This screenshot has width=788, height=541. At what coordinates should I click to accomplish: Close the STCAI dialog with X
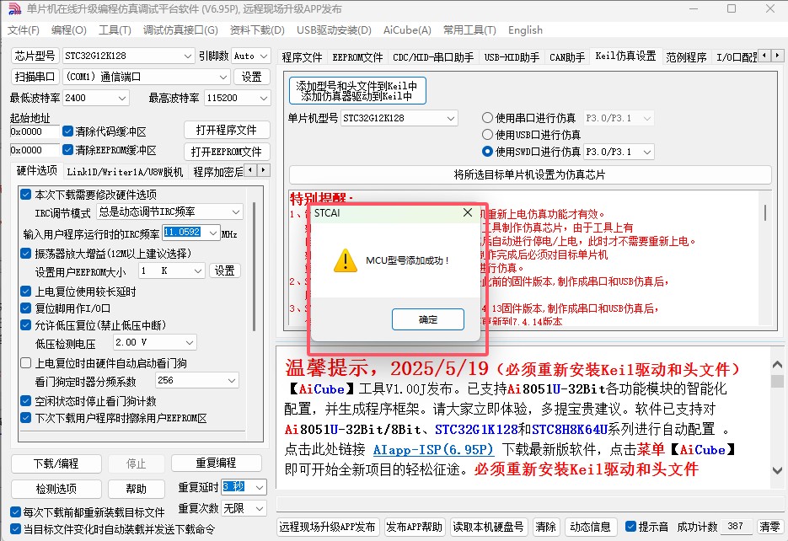468,212
